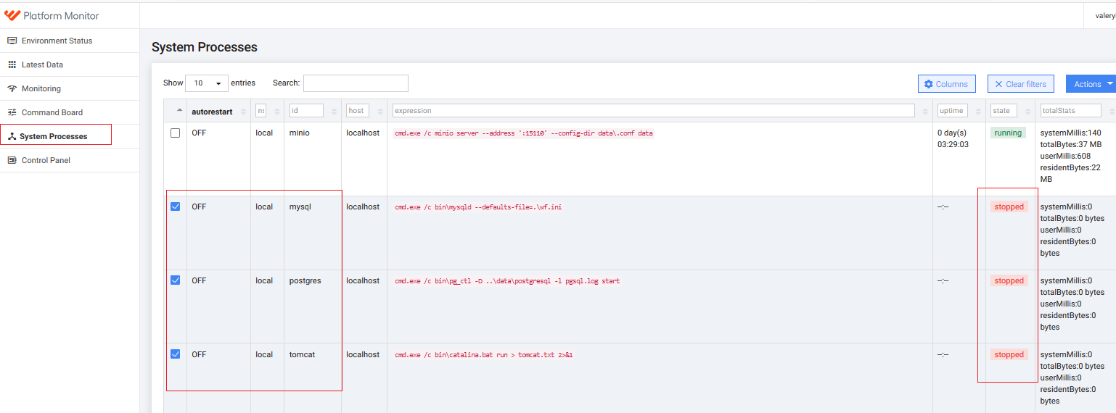Click the Platform Monitor title link

[61, 15]
